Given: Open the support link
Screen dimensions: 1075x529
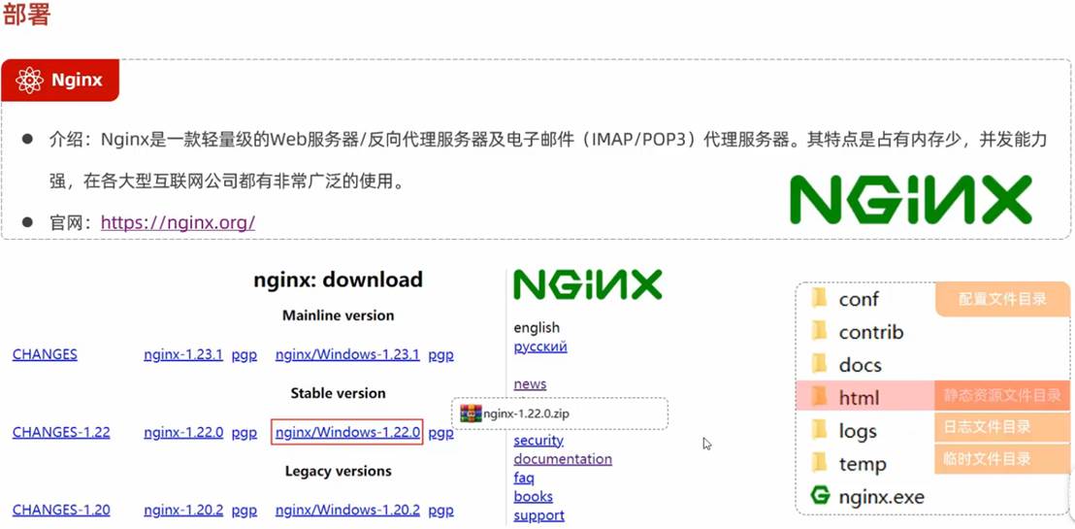Looking at the screenshot, I should 538,514.
